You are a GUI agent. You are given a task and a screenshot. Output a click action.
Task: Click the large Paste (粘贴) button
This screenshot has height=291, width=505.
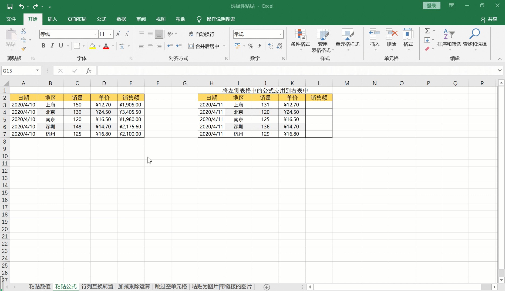coord(11,40)
